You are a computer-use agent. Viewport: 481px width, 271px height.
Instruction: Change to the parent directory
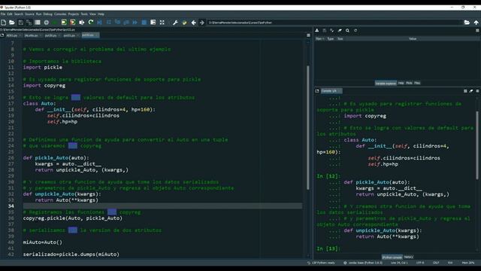(x=476, y=23)
